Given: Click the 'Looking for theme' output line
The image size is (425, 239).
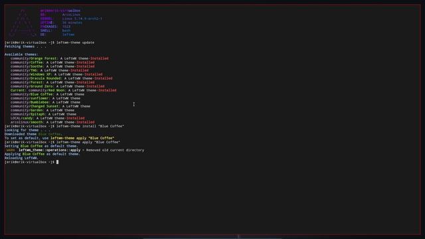Looking at the screenshot, I should pos(27,130).
